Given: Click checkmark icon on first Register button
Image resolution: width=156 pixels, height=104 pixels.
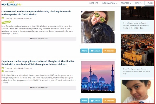Looking at the screenshot, I should pyautogui.click(x=105, y=51).
